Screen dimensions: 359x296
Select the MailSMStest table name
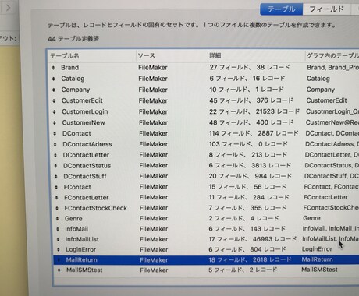(x=84, y=270)
